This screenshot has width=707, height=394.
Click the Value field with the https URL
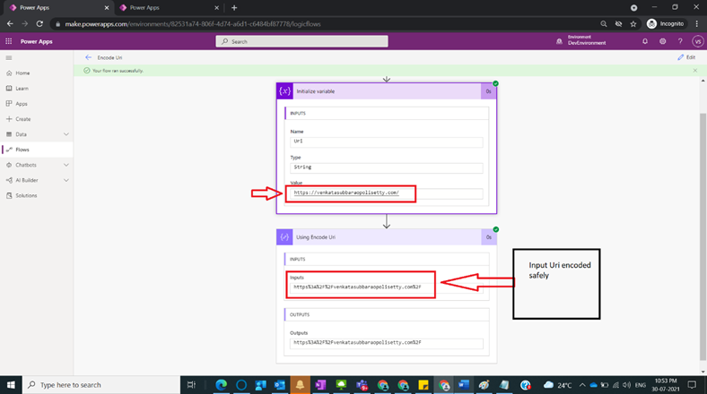(387, 193)
